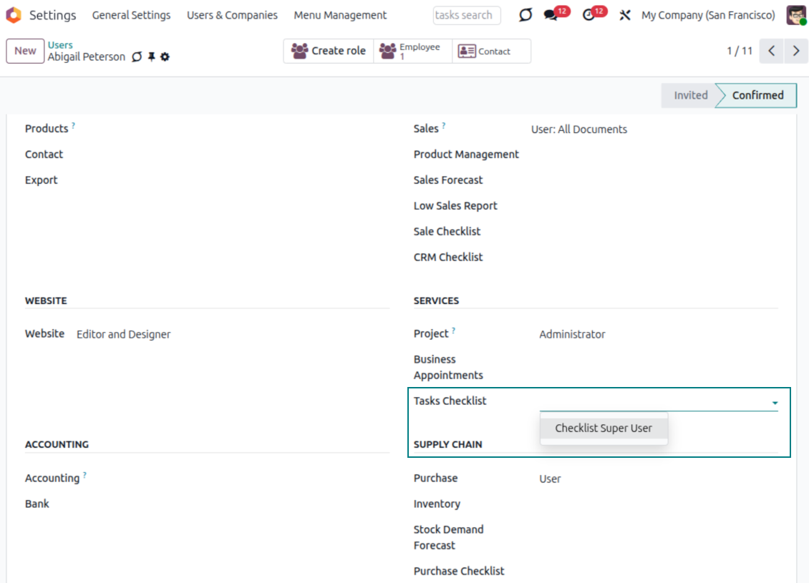Open user avatar profile menu

pyautogui.click(x=795, y=15)
